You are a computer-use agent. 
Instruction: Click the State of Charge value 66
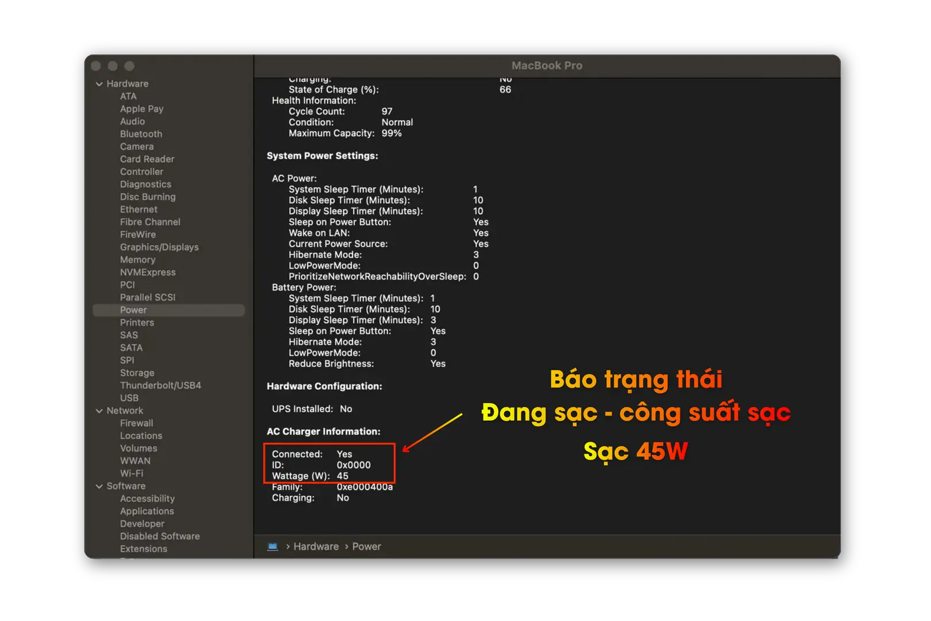pyautogui.click(x=505, y=90)
